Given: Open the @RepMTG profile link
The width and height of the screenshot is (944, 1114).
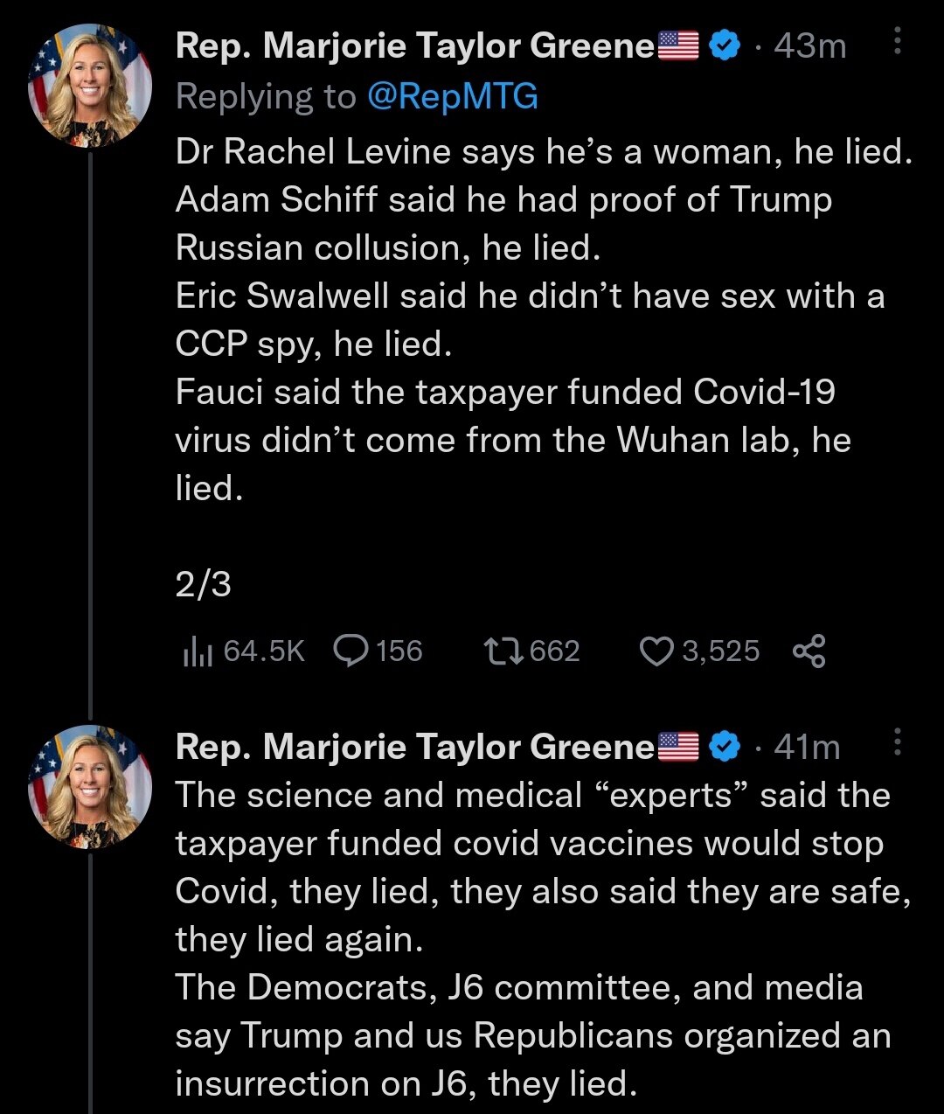Looking at the screenshot, I should (450, 96).
